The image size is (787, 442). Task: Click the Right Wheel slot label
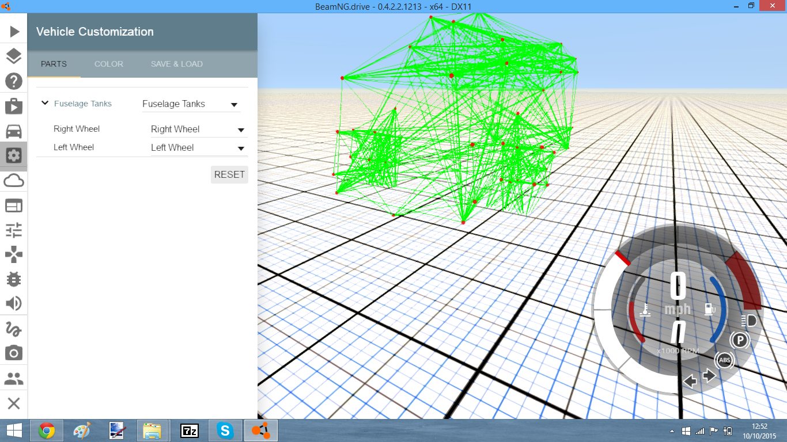coord(77,129)
